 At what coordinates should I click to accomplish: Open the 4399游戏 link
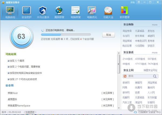(140, 59)
